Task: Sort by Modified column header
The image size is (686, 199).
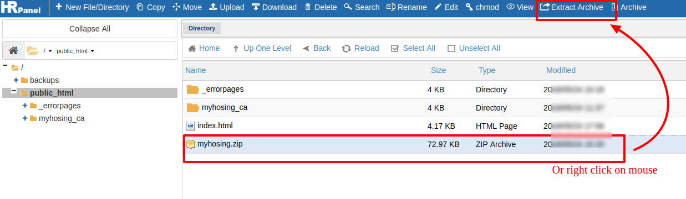Action: pos(561,70)
